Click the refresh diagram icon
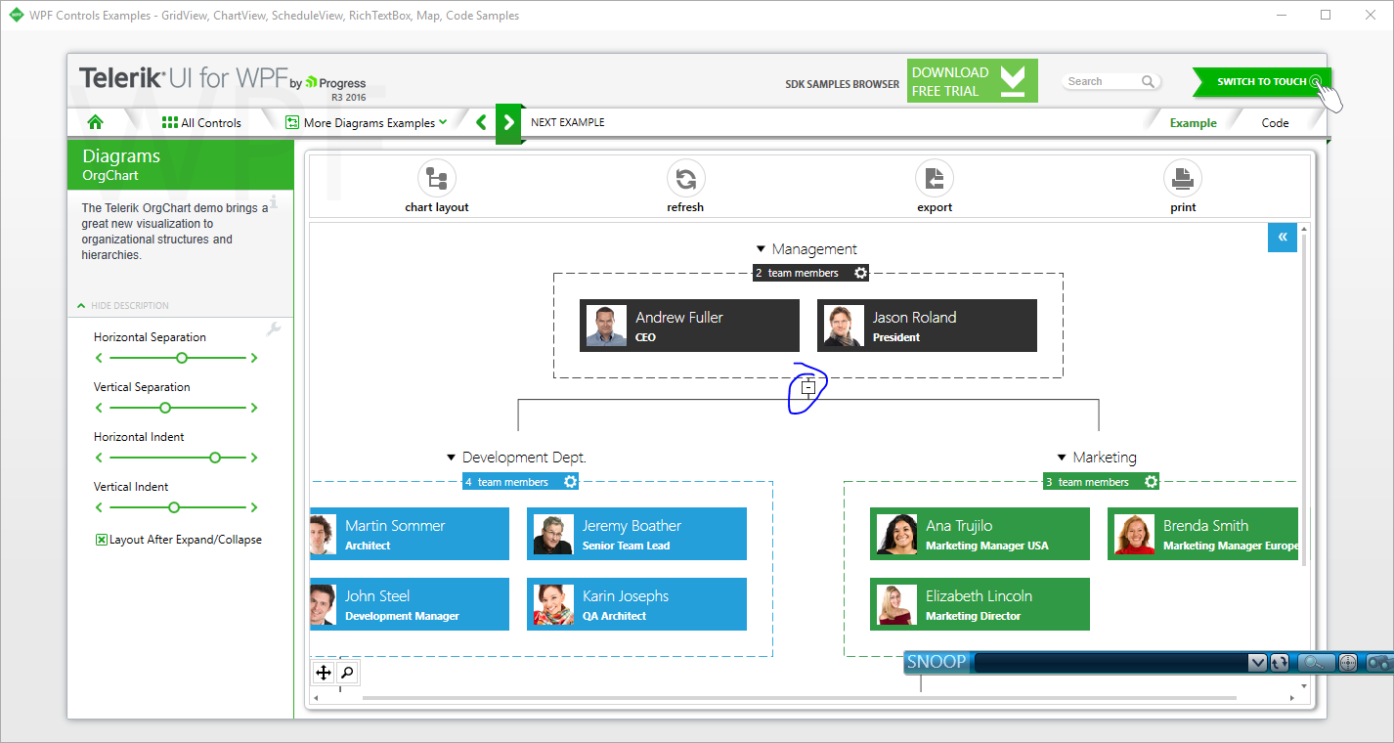 tap(686, 179)
